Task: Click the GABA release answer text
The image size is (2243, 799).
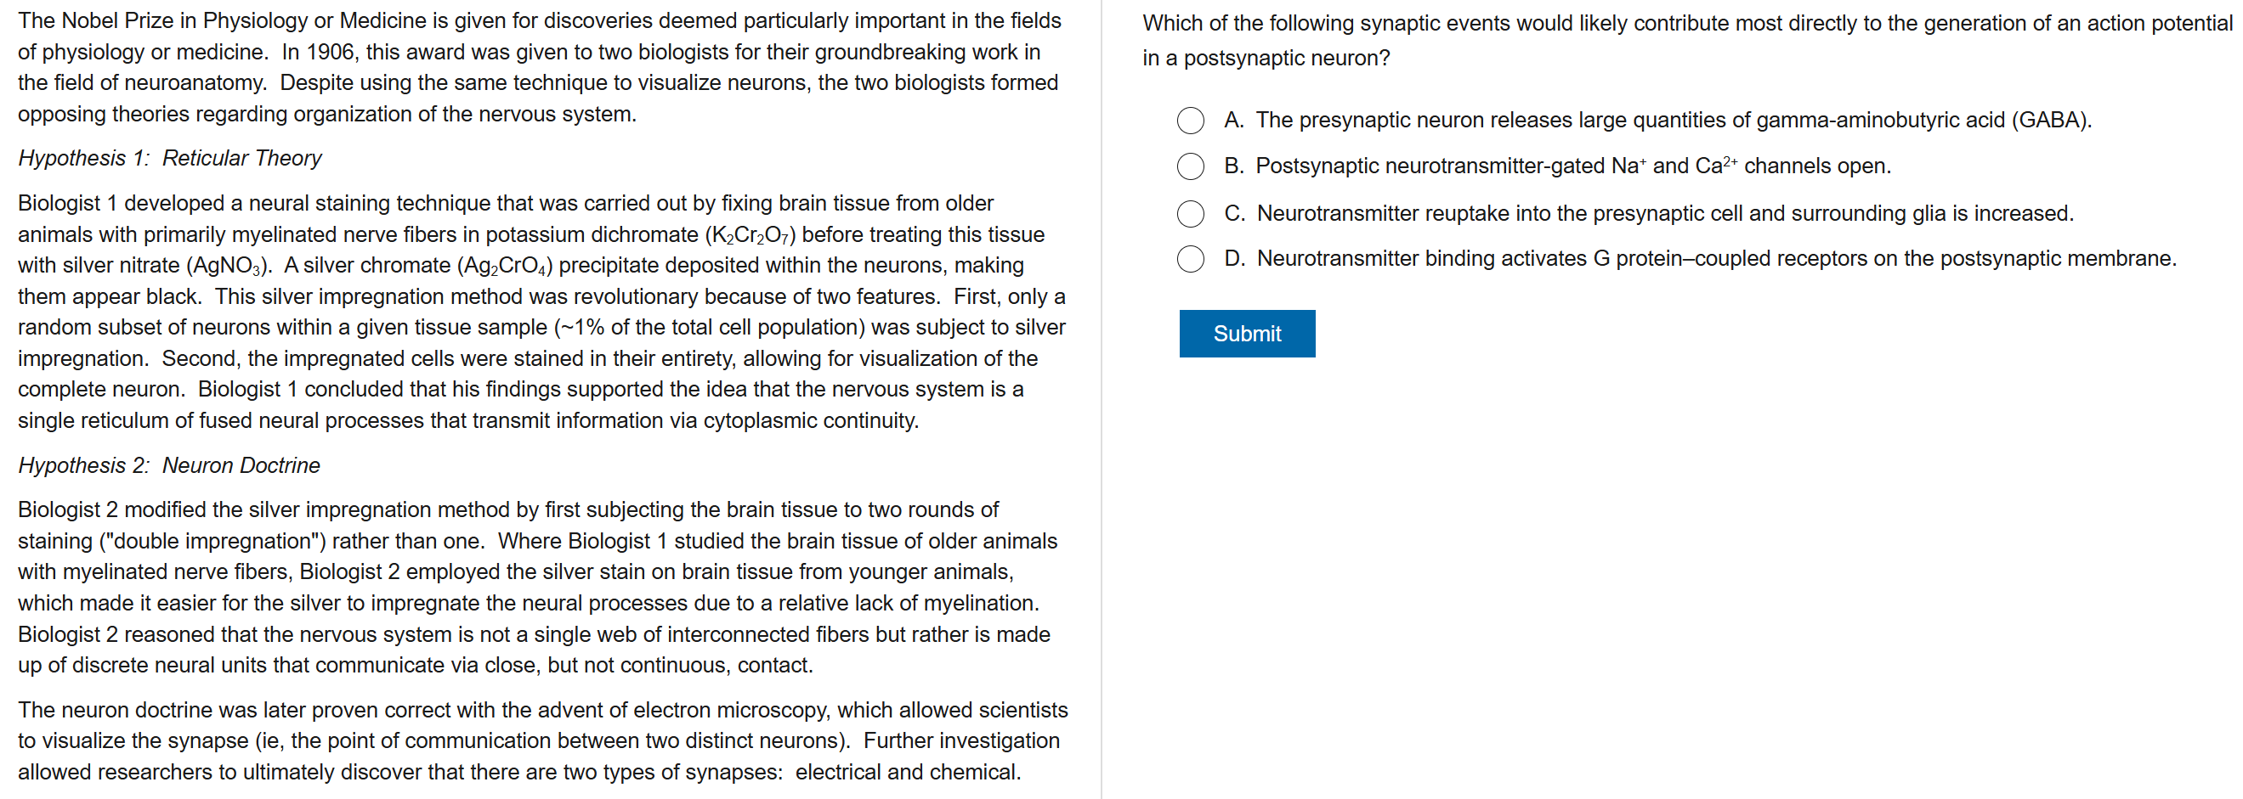Action: pos(1672,120)
